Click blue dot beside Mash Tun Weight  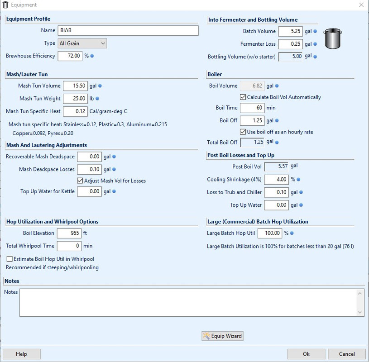click(x=97, y=99)
